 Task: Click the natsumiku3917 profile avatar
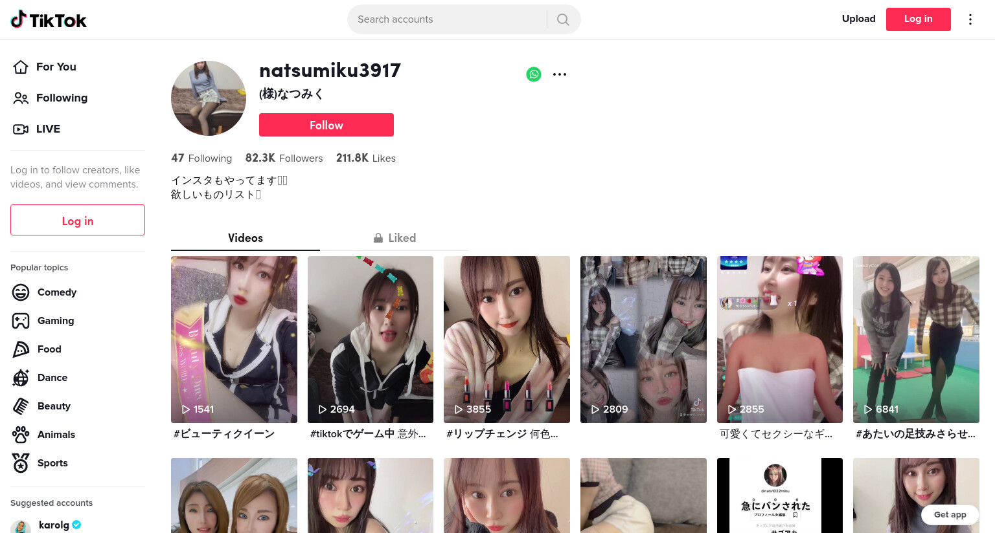click(209, 98)
